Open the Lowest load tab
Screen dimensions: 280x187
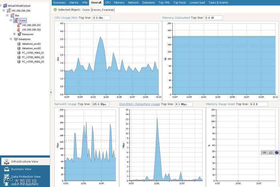(197, 2)
